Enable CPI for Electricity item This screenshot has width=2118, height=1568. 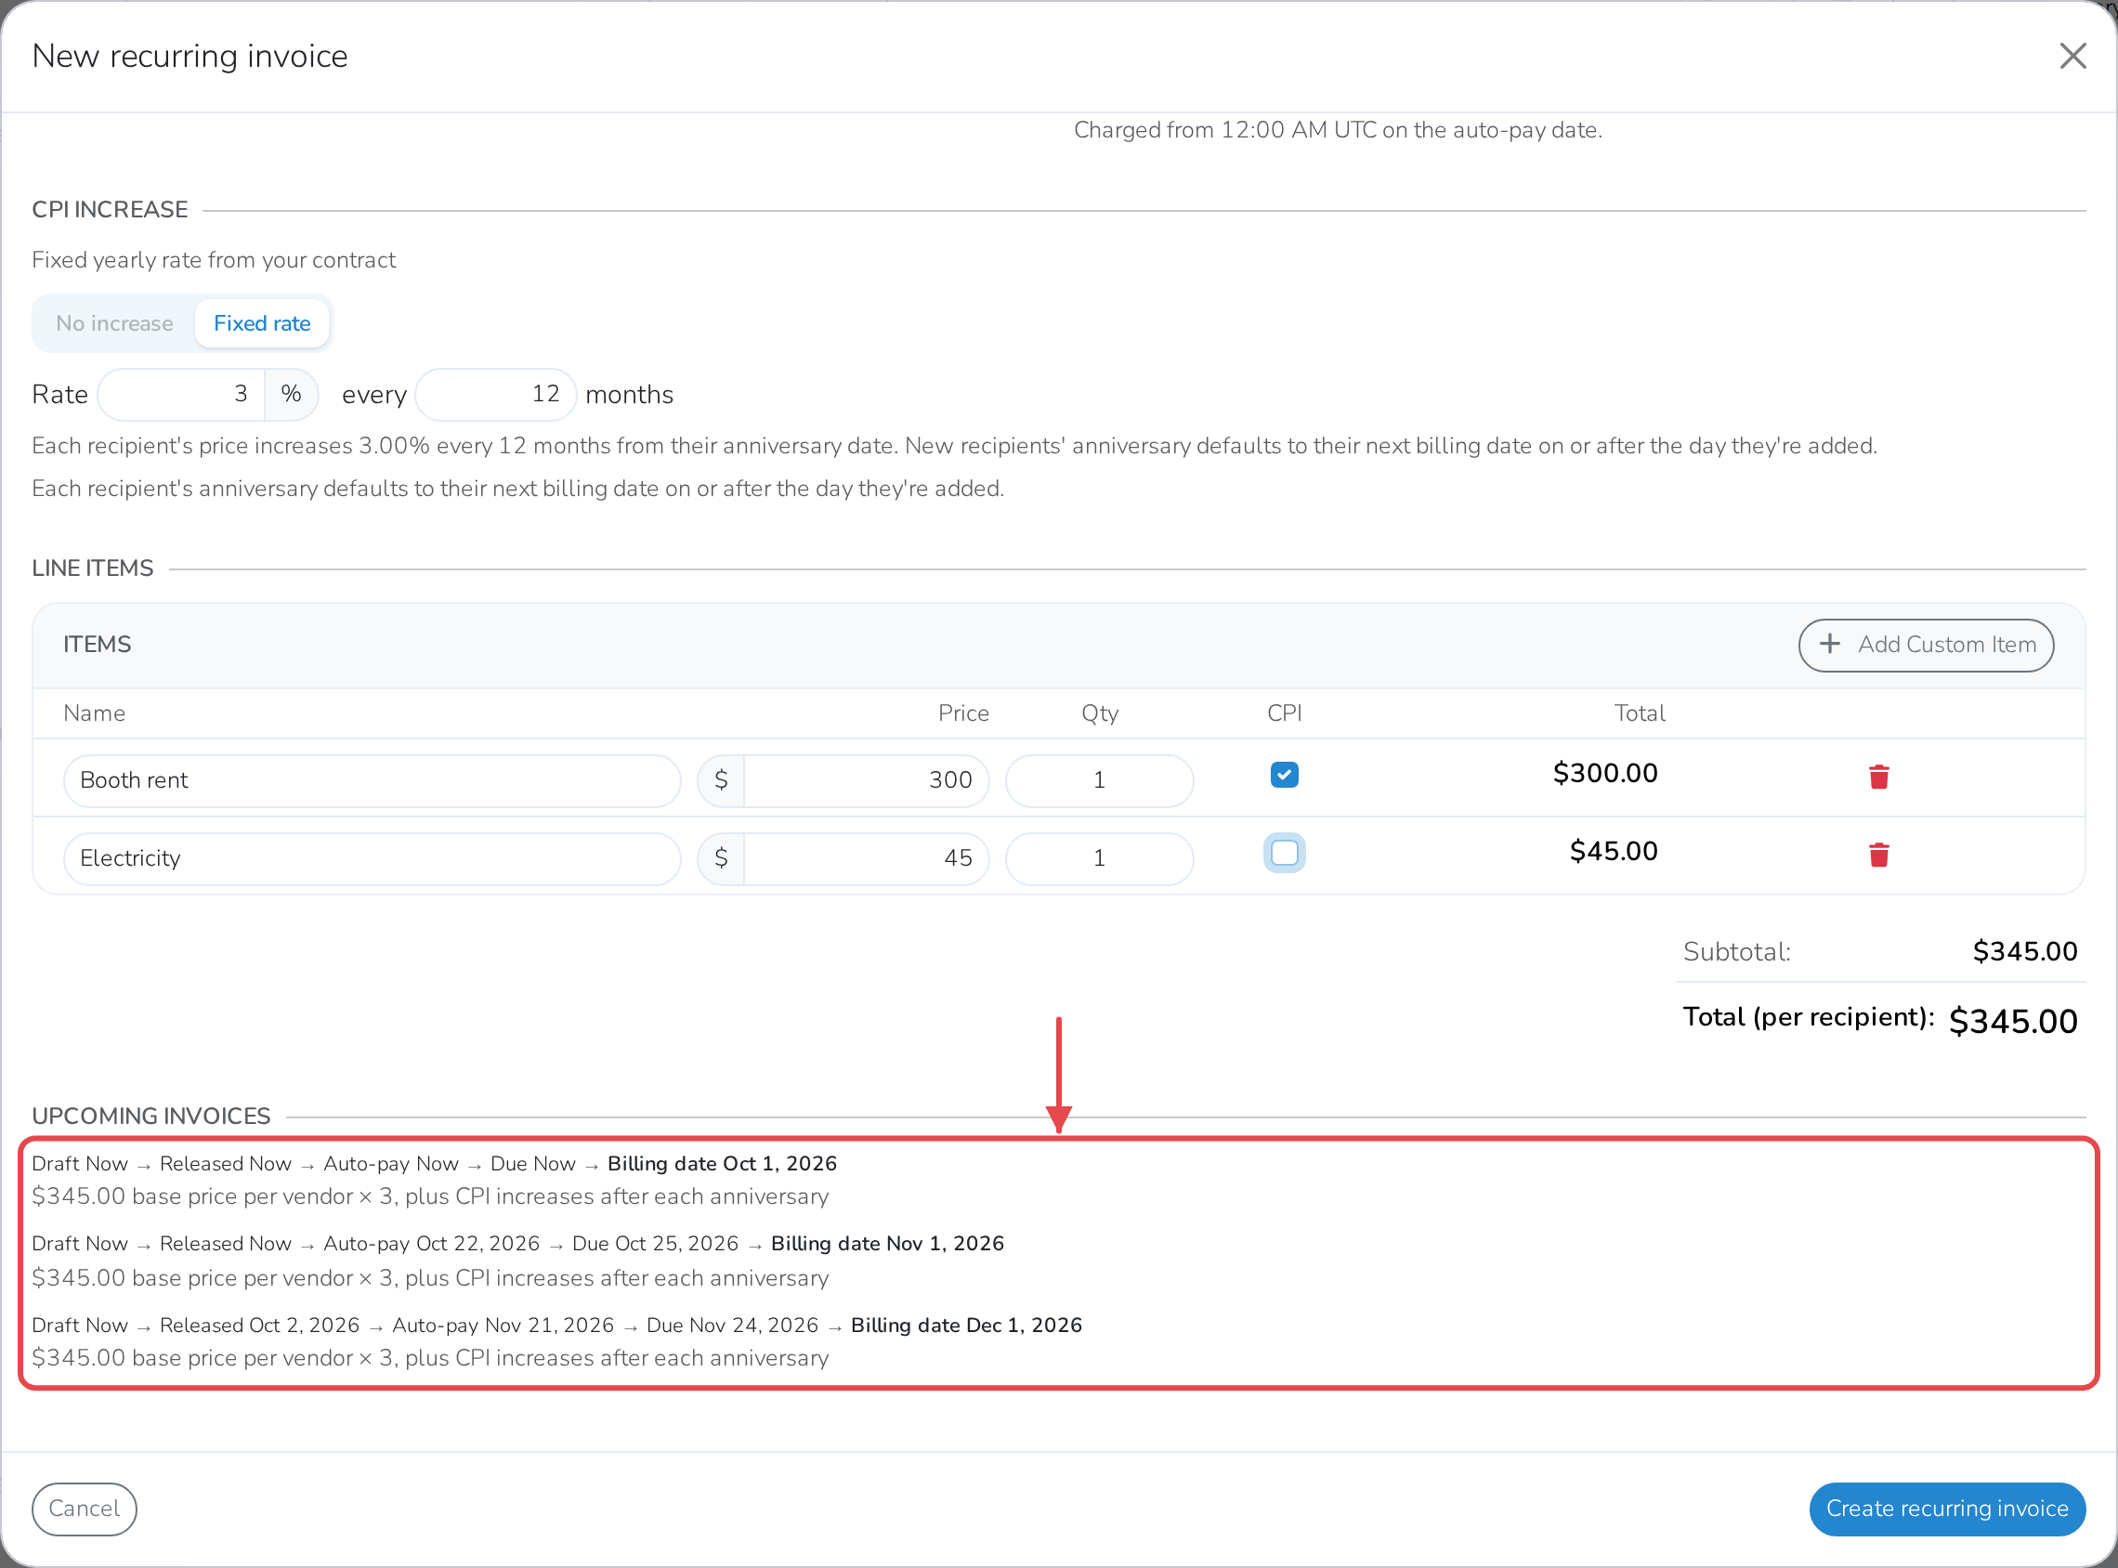click(x=1284, y=854)
